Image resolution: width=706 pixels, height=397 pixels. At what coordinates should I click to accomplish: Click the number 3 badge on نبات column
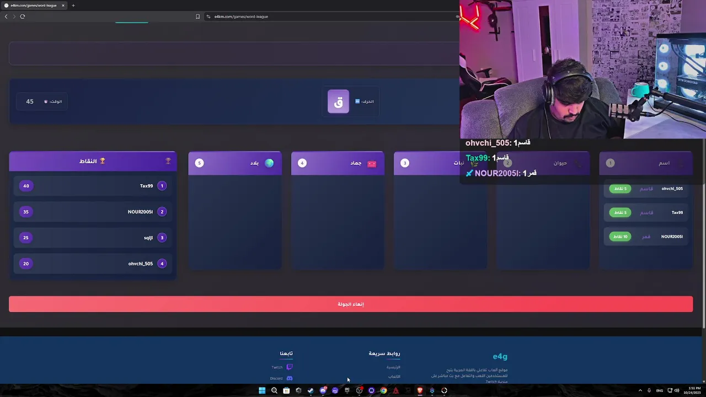[405, 163]
